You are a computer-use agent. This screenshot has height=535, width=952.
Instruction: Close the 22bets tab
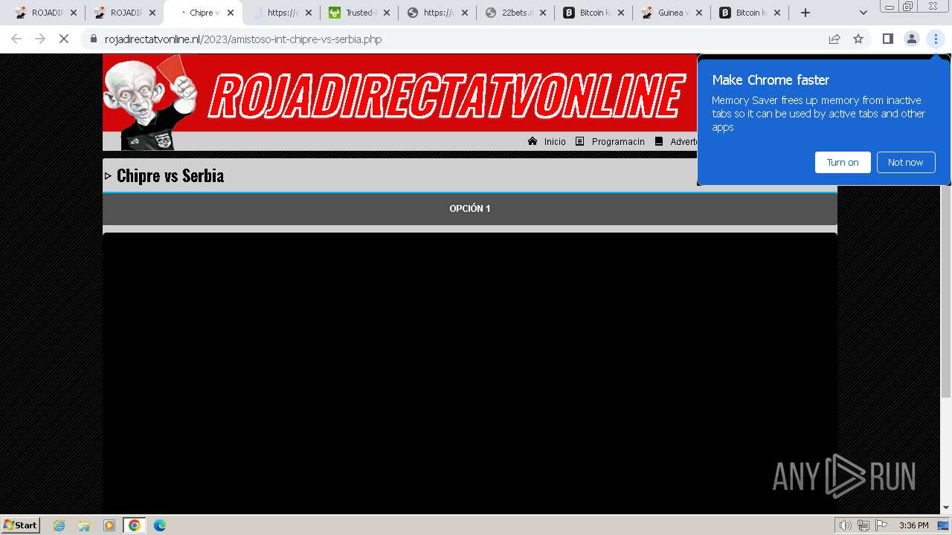click(x=543, y=13)
